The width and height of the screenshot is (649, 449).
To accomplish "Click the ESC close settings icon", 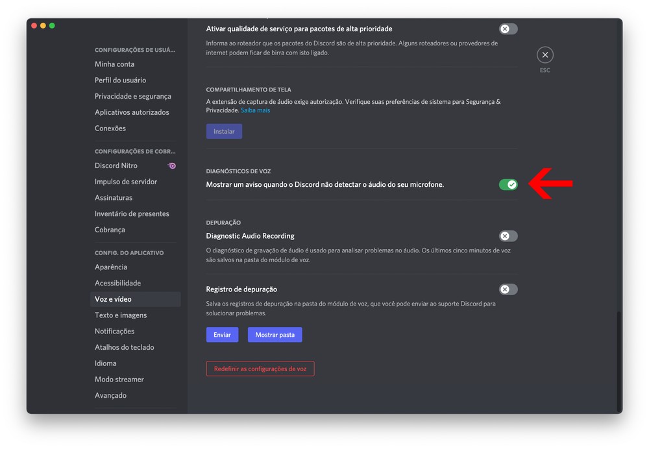I will pyautogui.click(x=545, y=55).
